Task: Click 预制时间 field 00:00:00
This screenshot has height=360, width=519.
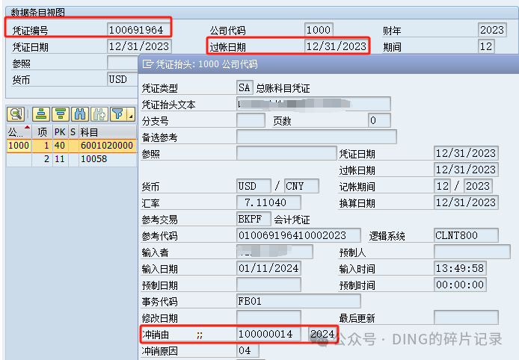Action: 460,285
